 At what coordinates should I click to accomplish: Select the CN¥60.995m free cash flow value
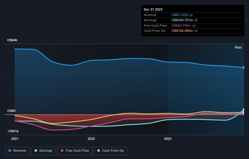click(181, 25)
